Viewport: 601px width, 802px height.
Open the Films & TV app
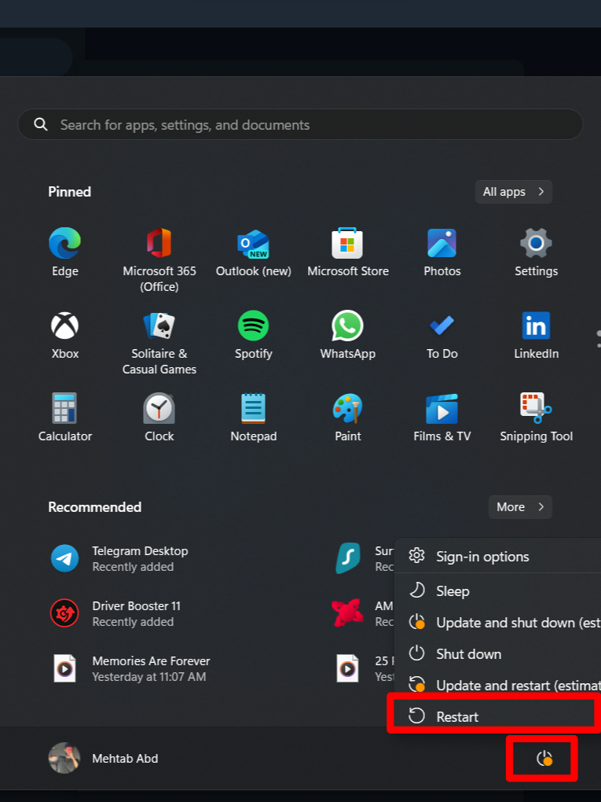point(442,418)
